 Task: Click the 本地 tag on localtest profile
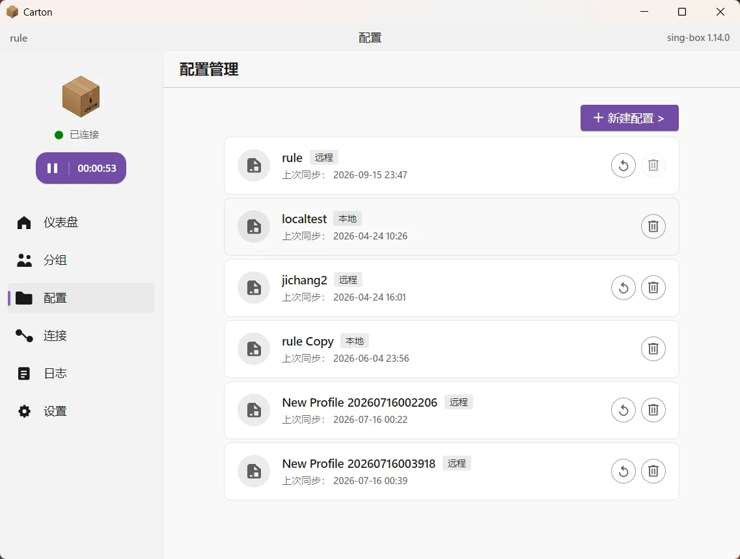pyautogui.click(x=348, y=219)
